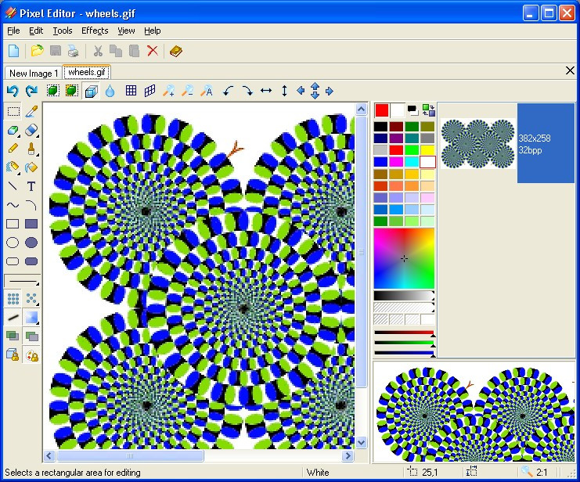580x482 pixels.
Task: Open the View menu
Action: [x=126, y=31]
